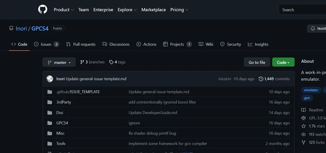Switch to the Discussions tab

point(116,44)
